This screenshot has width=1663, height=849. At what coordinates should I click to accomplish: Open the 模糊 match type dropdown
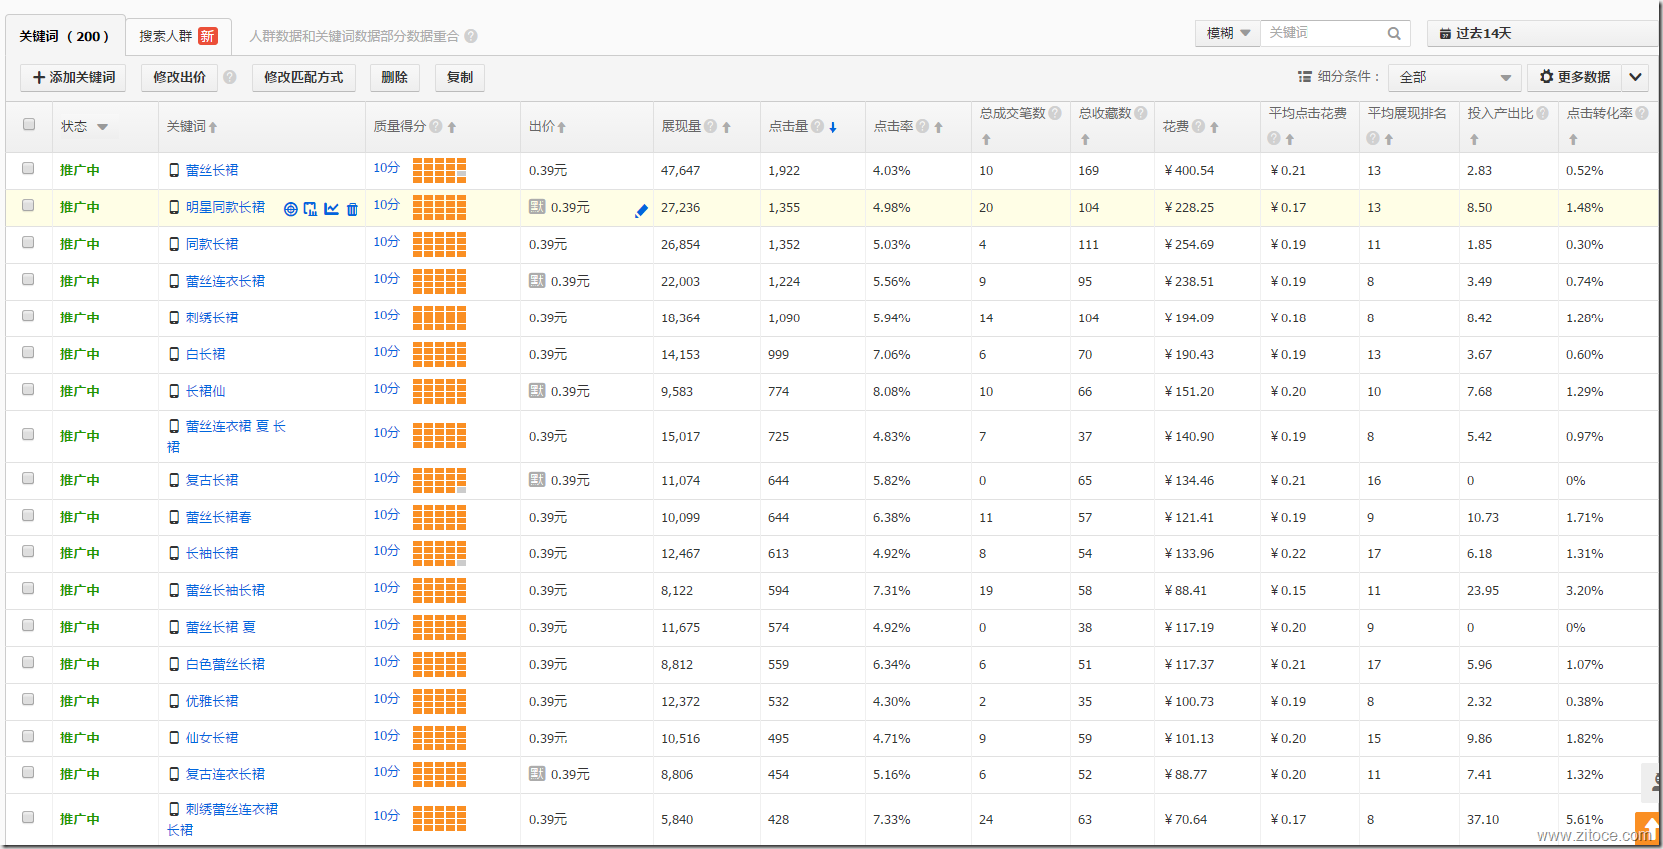[x=1228, y=33]
